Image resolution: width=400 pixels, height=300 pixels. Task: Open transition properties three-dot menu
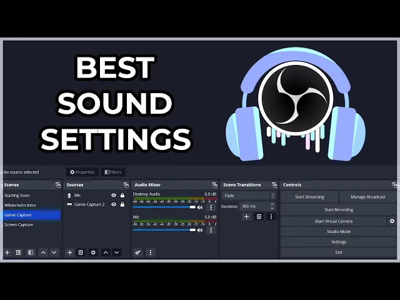(271, 217)
